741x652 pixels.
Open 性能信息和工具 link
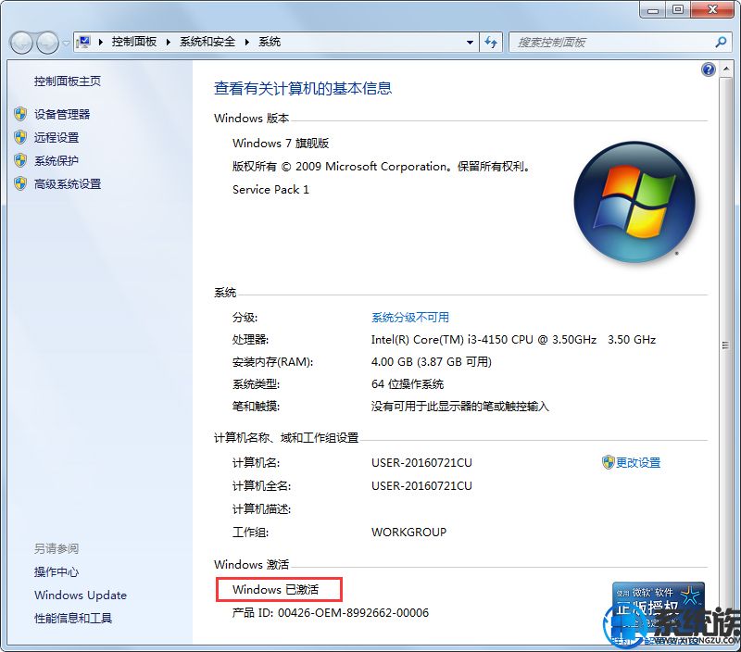coord(73,619)
